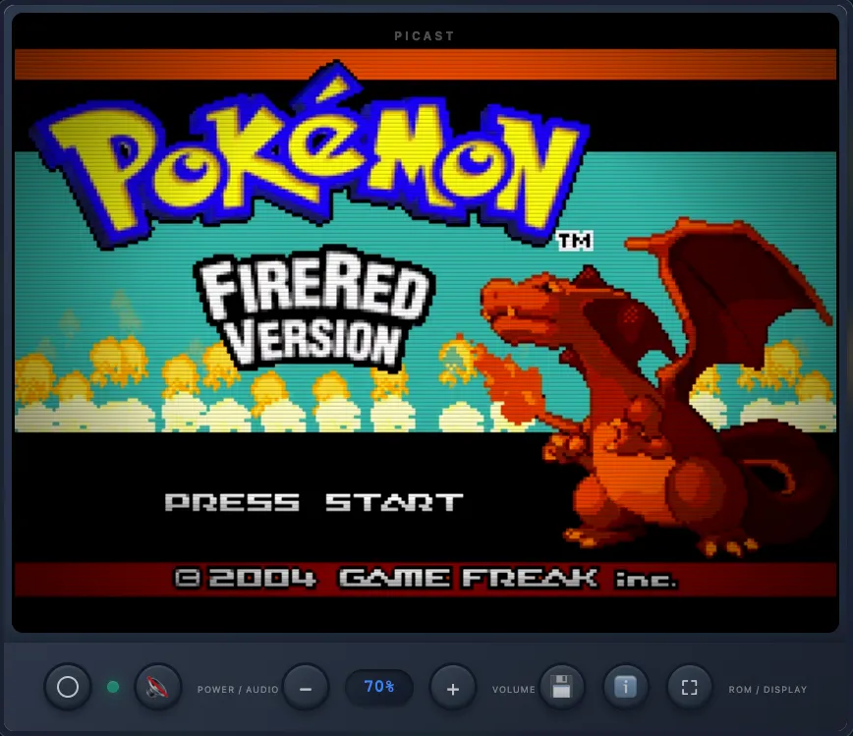Mute audio with the speaker icon
Image resolution: width=853 pixels, height=736 pixels.
tap(158, 688)
